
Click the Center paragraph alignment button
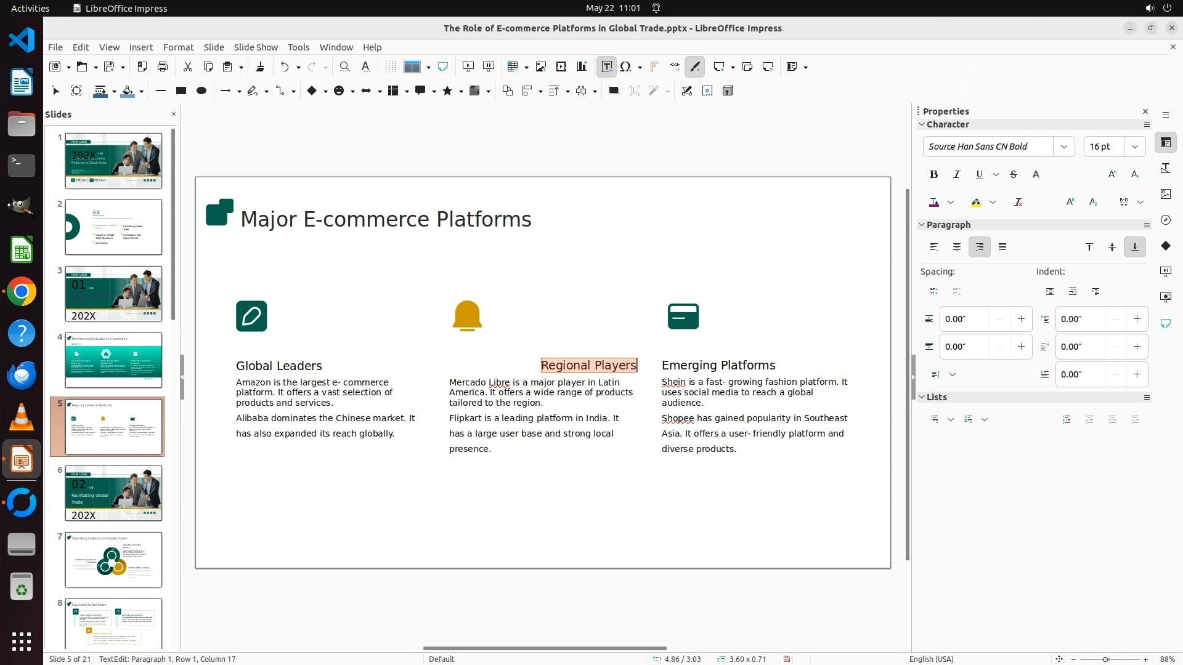click(x=956, y=247)
